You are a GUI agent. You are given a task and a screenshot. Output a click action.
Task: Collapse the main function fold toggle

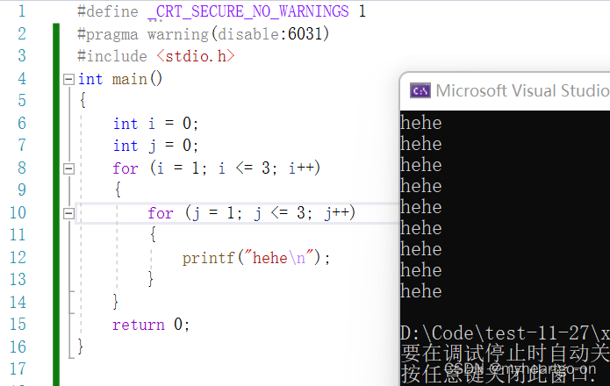68,79
